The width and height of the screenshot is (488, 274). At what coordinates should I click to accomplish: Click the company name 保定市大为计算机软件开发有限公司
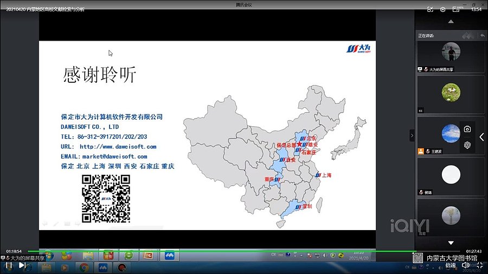(112, 117)
